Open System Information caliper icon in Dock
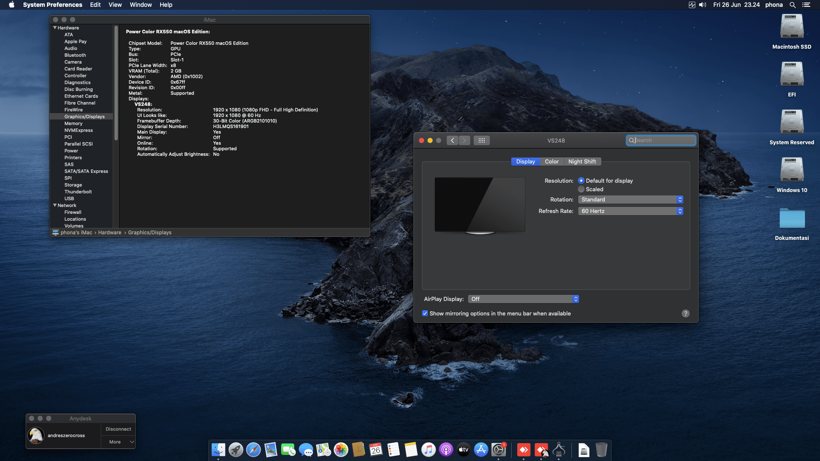Image resolution: width=820 pixels, height=461 pixels. click(x=559, y=450)
